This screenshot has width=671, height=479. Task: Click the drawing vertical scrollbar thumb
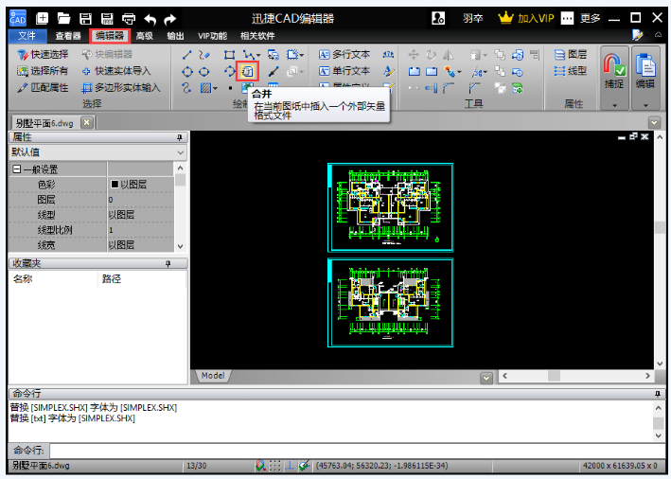[660, 227]
